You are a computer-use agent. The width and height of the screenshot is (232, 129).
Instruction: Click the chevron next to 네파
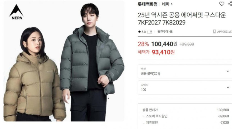coord(172,4)
